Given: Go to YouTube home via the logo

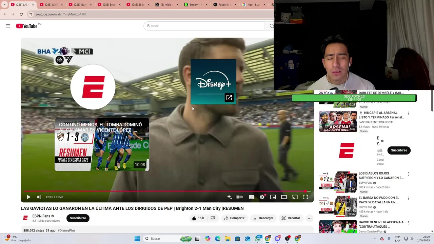Looking at the screenshot, I should click(27, 26).
